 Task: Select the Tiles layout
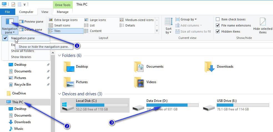[x=66, y=31]
